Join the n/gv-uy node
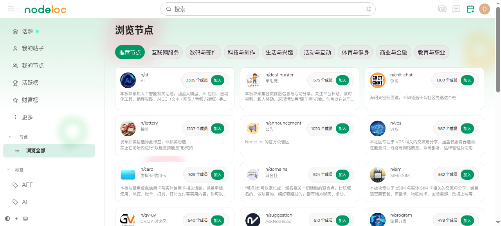The height and width of the screenshot is (226, 501). click(x=218, y=221)
